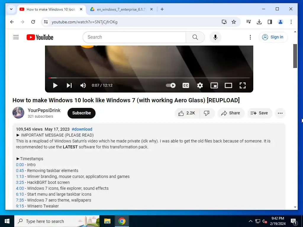Image resolution: width=303 pixels, height=227 pixels.
Task: View site information icon
Action: click(x=46, y=22)
